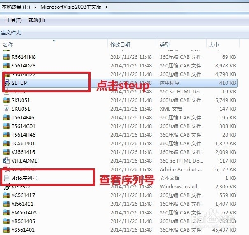Click the YR561405 CAB file icon

pyautogui.click(x=7, y=221)
